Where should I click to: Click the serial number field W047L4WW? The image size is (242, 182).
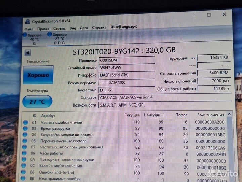[x=127, y=67]
